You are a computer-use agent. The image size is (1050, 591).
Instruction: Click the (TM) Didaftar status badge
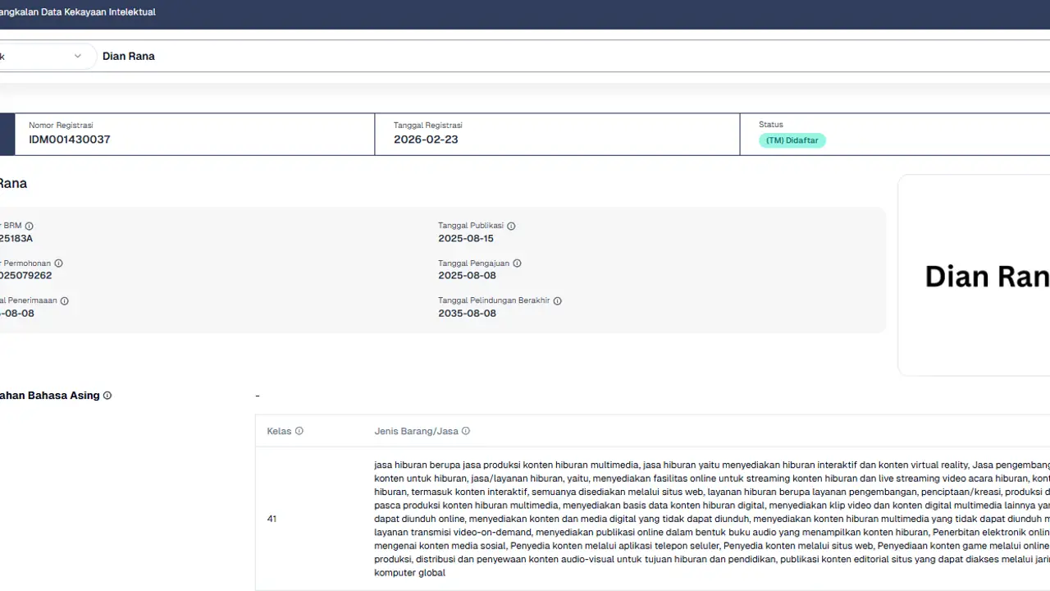[x=792, y=140]
